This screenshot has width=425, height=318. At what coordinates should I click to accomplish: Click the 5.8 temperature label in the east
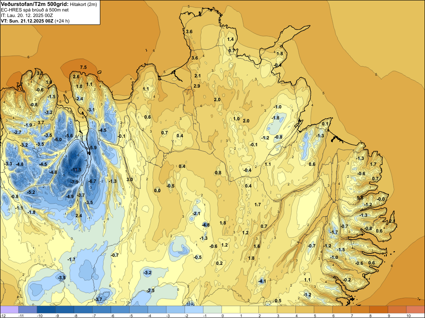coord(360,198)
